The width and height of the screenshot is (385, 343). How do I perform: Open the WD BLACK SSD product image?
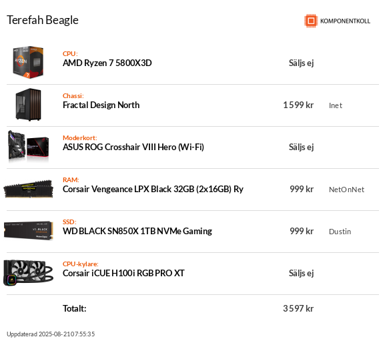(x=28, y=230)
